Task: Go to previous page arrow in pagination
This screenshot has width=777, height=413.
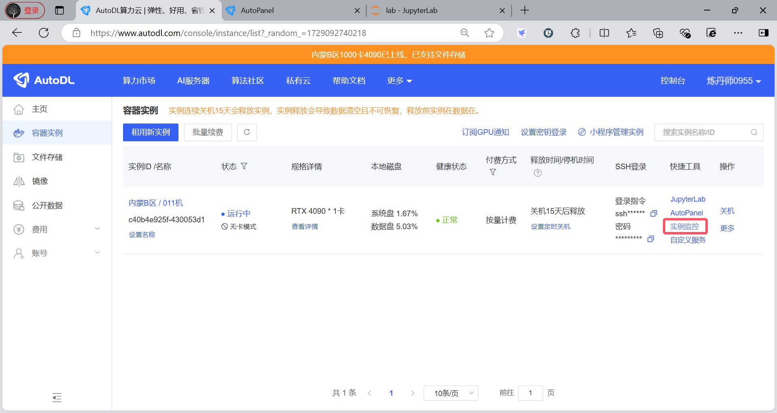Action: [369, 393]
